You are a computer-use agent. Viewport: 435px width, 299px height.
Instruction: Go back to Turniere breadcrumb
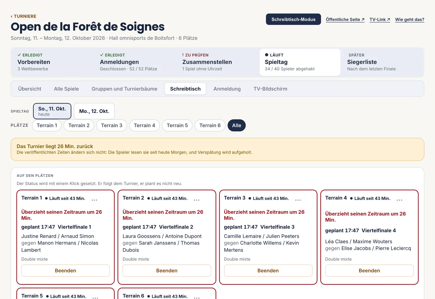pyautogui.click(x=23, y=16)
